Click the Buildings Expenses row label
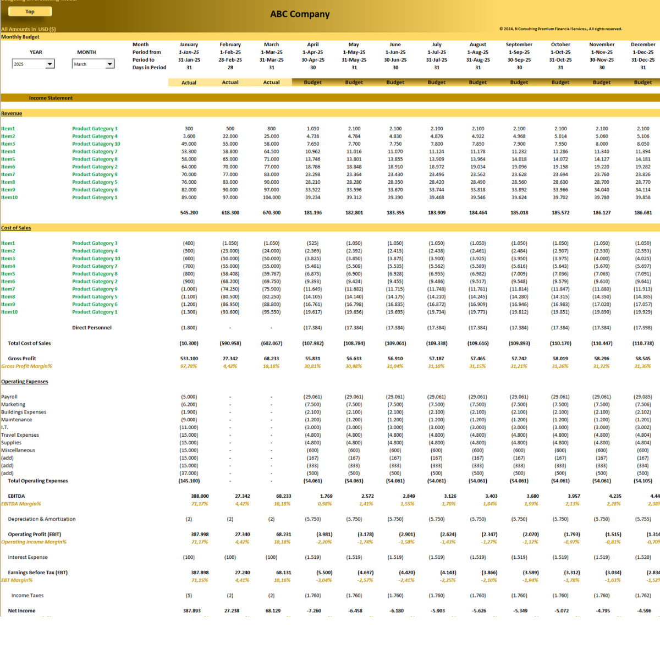Image resolution: width=660 pixels, height=660 pixels. 24,412
